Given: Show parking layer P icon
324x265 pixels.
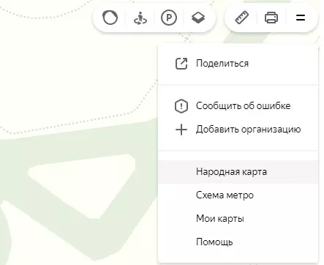Looking at the screenshot, I should pyautogui.click(x=169, y=18).
